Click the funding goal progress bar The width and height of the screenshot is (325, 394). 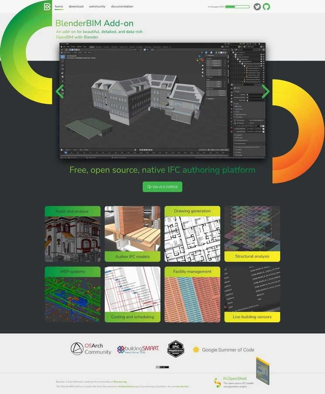pyautogui.click(x=237, y=7)
